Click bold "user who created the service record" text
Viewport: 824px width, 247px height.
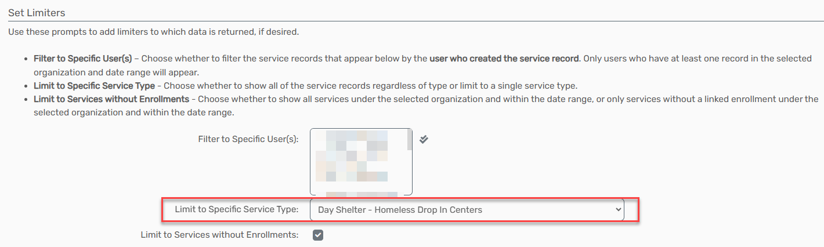click(504, 59)
